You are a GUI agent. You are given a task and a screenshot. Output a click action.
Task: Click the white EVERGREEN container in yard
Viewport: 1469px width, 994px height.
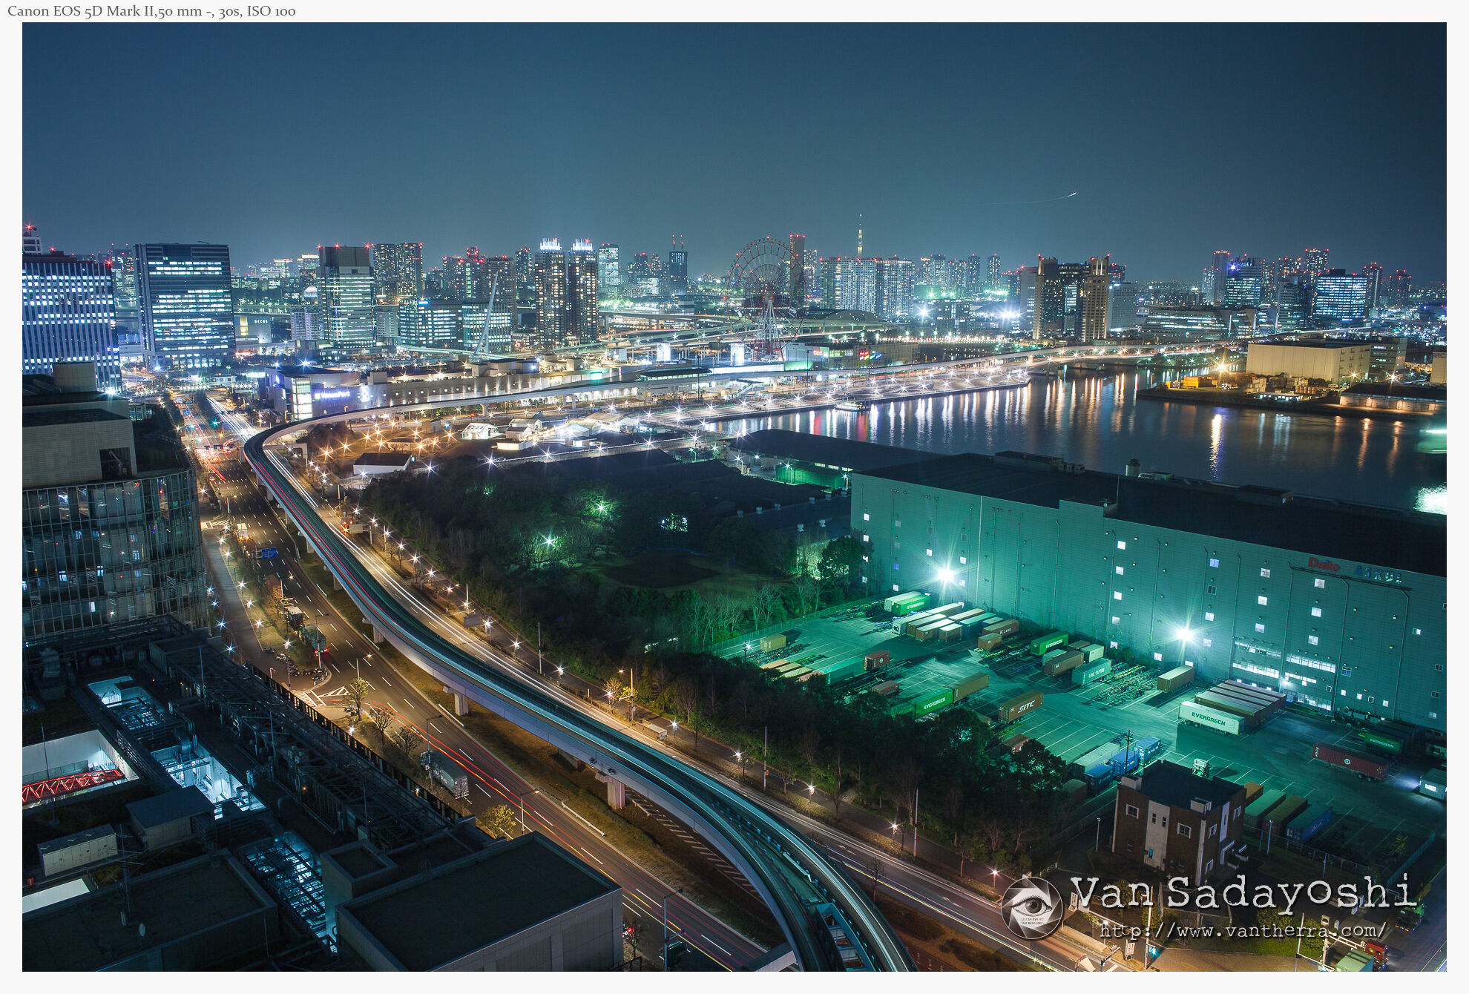coord(1210,719)
